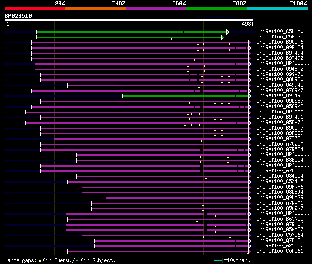Select the UniRef100_C5X4M5 label

280,182
